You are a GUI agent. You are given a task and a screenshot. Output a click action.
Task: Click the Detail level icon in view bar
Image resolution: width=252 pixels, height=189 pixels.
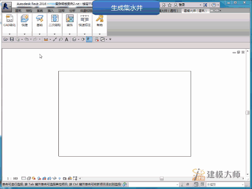point(24,178)
